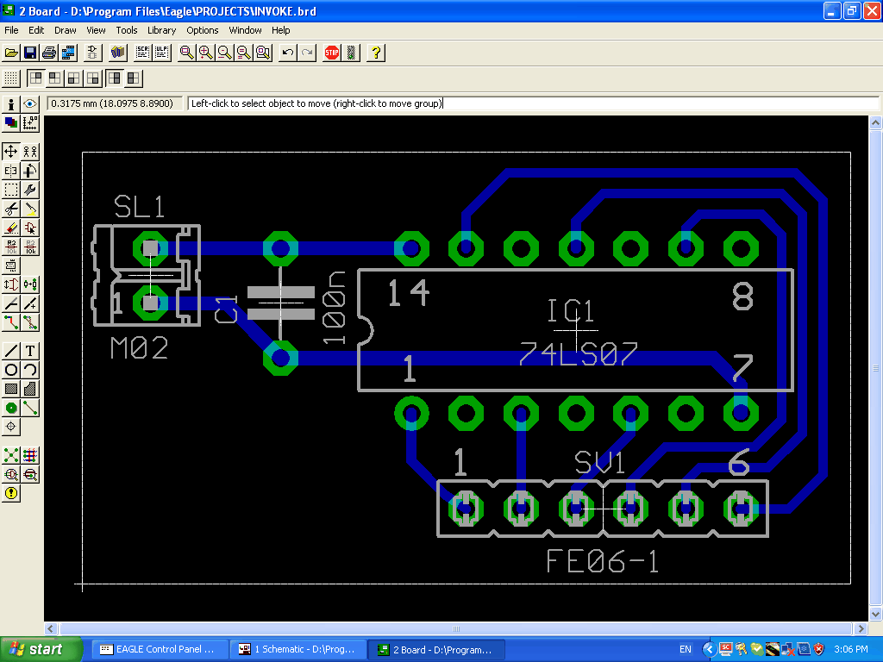The height and width of the screenshot is (662, 883).
Task: Click the Use library books icon
Action: point(117,53)
